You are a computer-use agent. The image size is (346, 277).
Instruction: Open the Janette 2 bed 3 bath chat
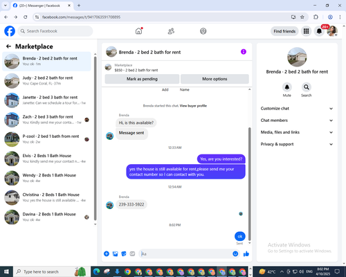tap(46, 100)
